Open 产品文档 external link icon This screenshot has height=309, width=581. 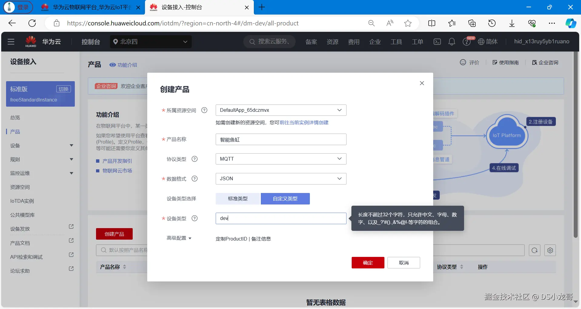71,241
